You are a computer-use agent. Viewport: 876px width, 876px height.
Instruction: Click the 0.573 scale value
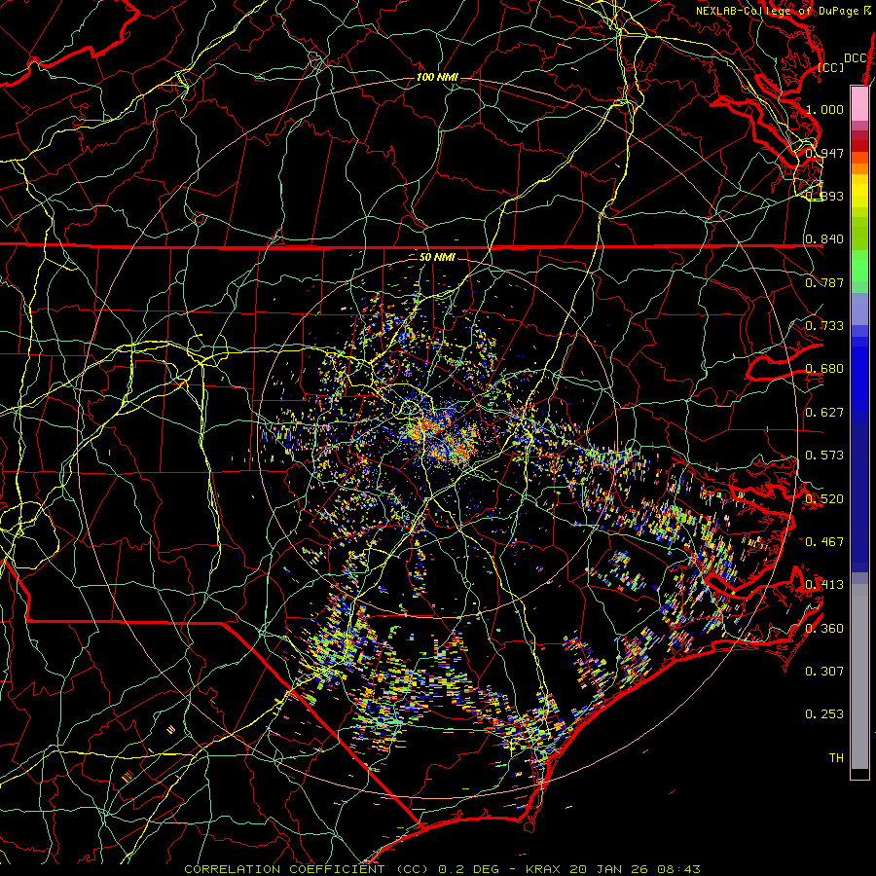click(x=824, y=456)
